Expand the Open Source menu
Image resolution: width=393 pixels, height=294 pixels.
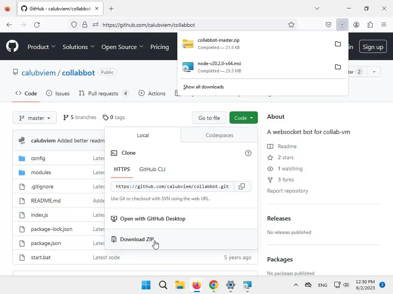click(x=122, y=47)
